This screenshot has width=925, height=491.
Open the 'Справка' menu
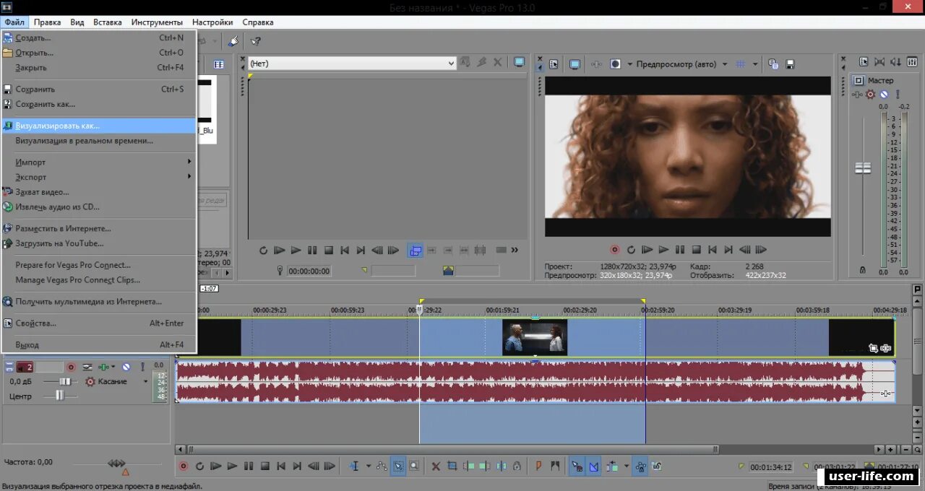pos(258,22)
